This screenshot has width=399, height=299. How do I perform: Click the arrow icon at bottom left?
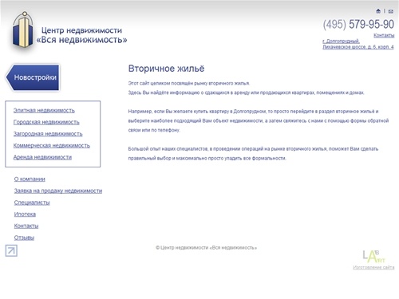pyautogui.click(x=11, y=250)
